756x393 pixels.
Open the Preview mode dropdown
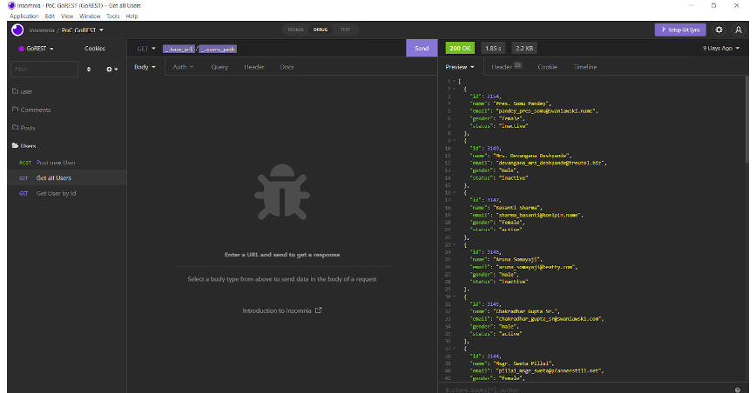pos(460,67)
